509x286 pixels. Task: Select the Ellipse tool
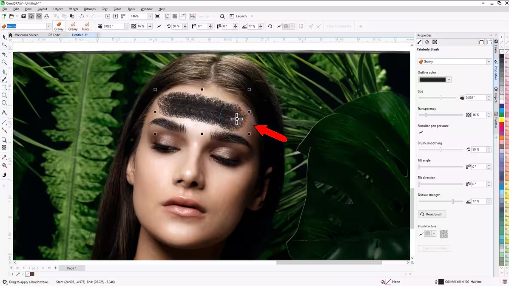4,95
